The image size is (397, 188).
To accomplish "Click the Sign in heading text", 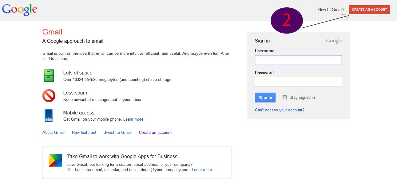I will click(262, 41).
